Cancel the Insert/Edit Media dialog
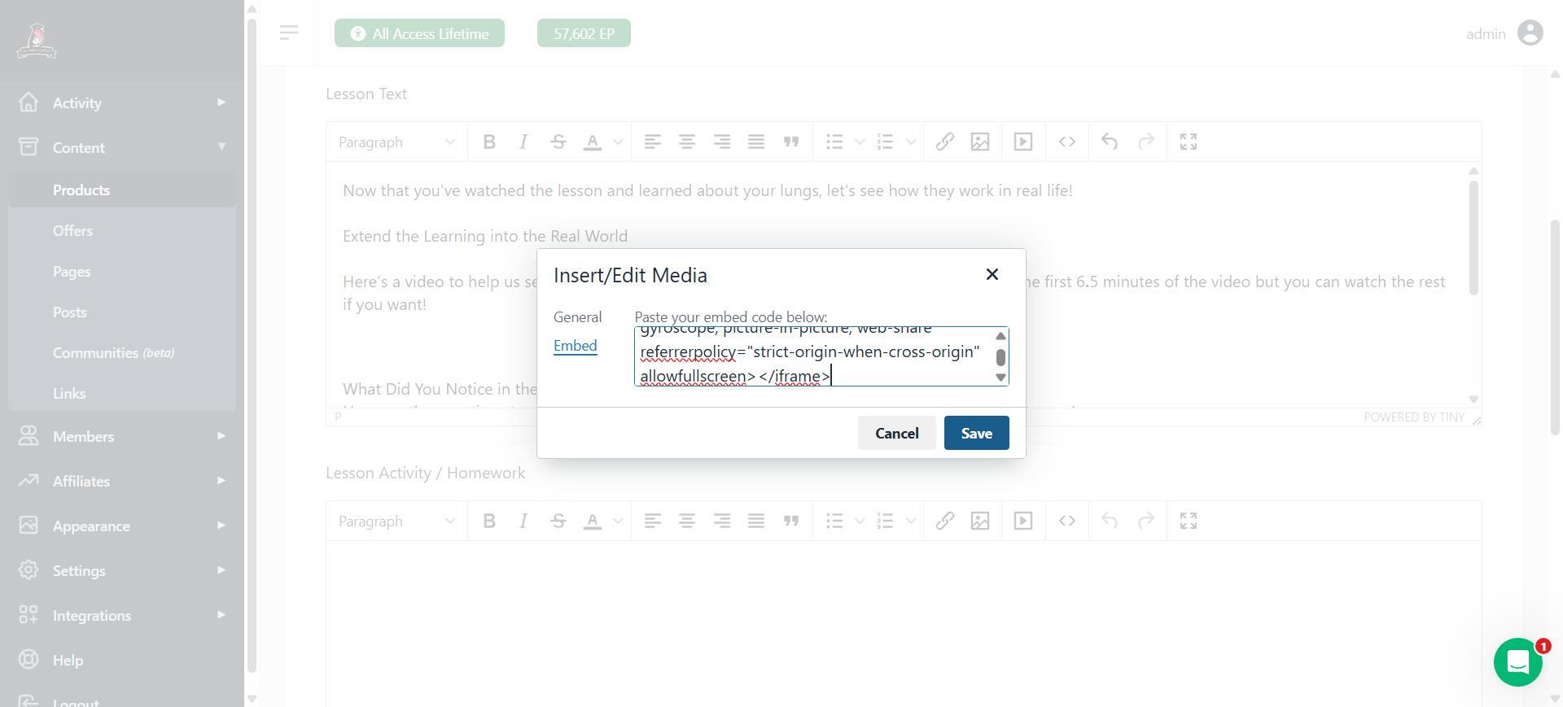 [896, 433]
